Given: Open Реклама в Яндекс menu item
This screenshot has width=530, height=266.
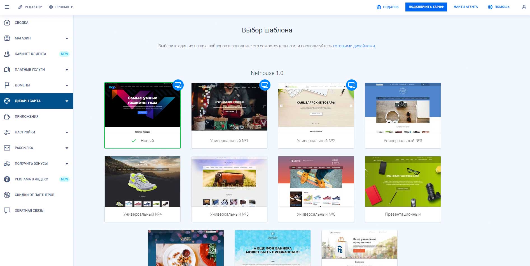Looking at the screenshot, I should (x=31, y=179).
